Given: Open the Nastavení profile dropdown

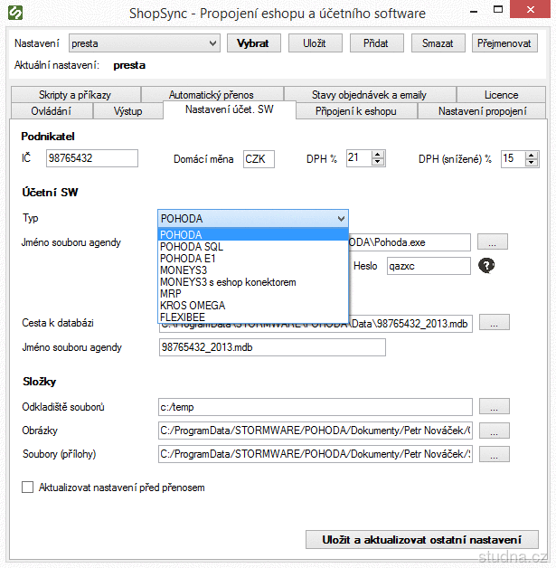Looking at the screenshot, I should click(x=212, y=43).
